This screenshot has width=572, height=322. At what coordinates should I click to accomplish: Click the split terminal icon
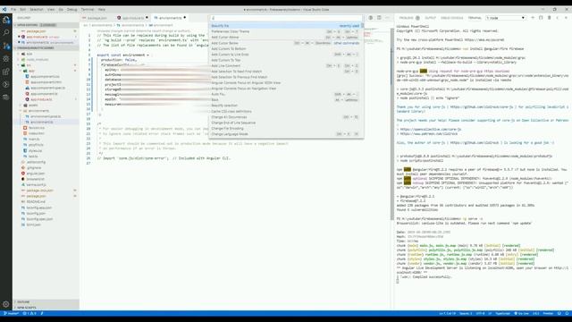coord(541,18)
